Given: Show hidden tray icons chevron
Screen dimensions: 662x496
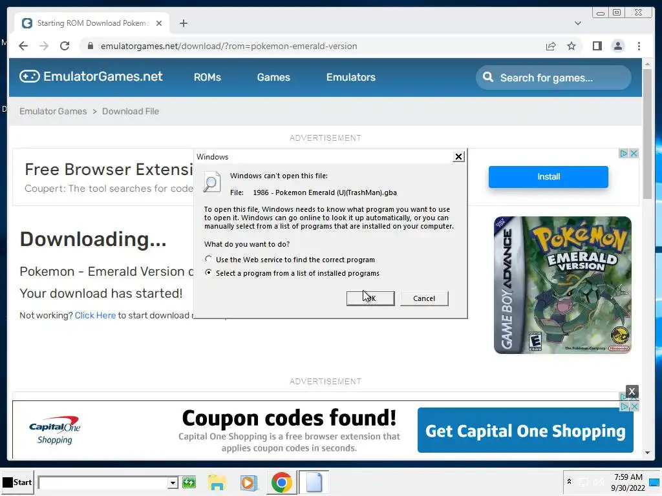Looking at the screenshot, I should click(x=569, y=481).
